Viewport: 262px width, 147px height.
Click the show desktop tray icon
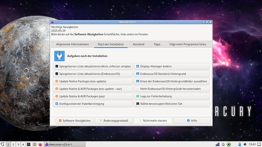tap(259, 144)
